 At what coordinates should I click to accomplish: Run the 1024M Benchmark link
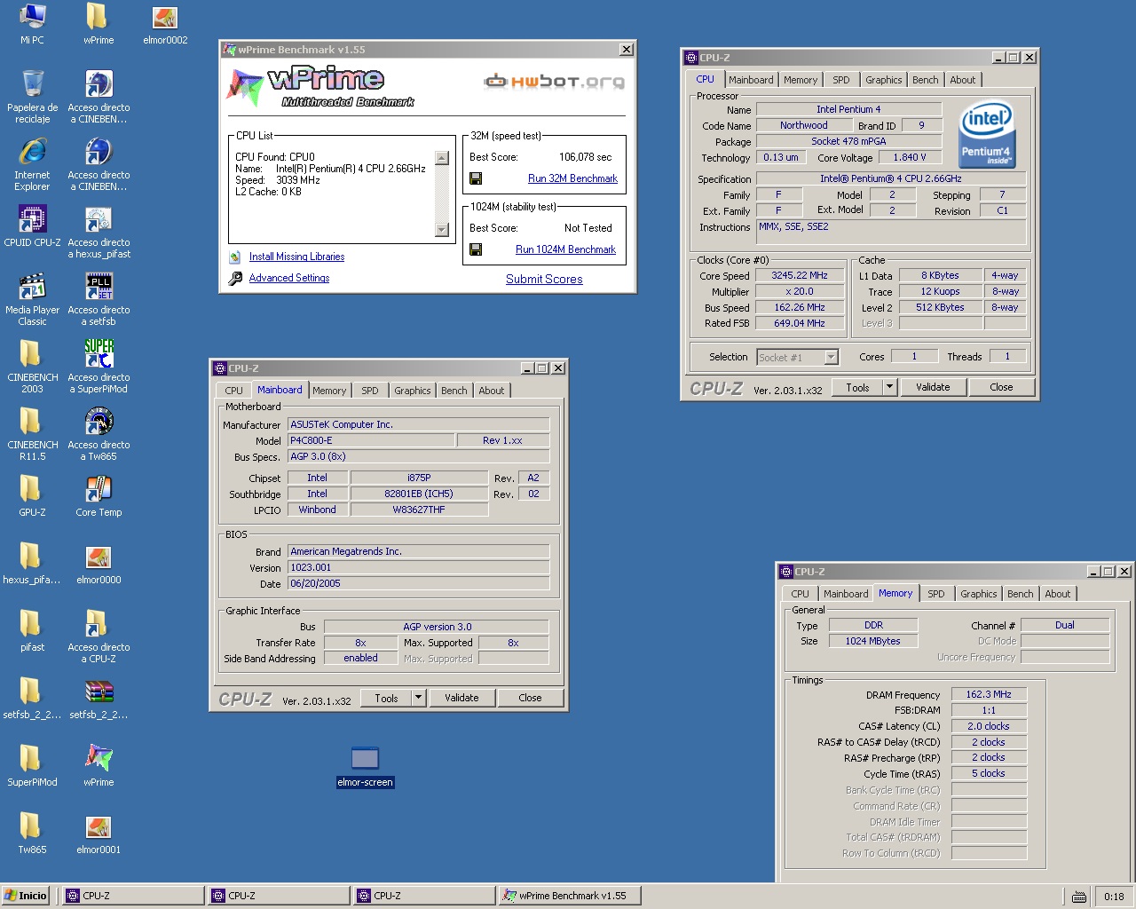point(565,249)
